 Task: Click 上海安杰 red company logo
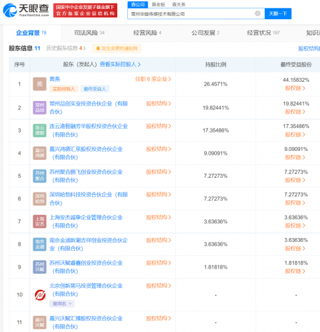[40, 221]
